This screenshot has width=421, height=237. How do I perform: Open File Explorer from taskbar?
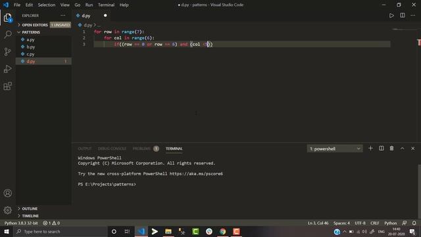168,231
